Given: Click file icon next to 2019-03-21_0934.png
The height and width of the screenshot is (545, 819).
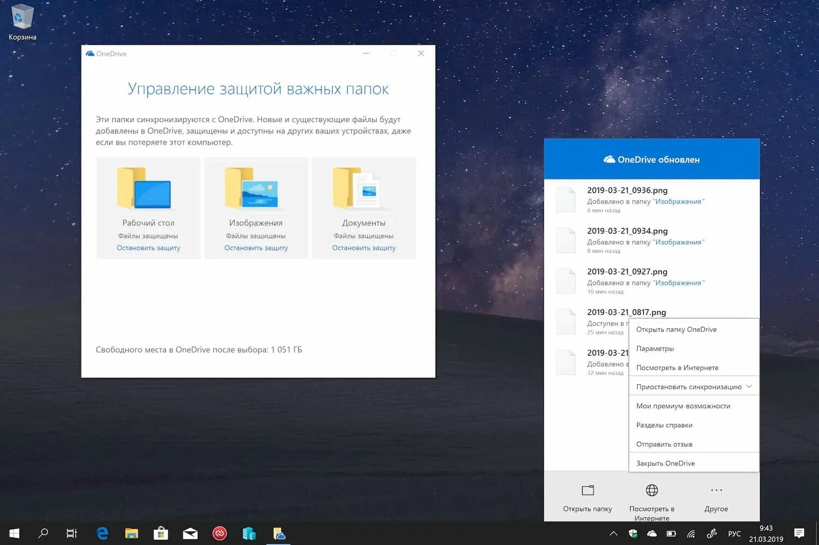Looking at the screenshot, I should pyautogui.click(x=566, y=240).
